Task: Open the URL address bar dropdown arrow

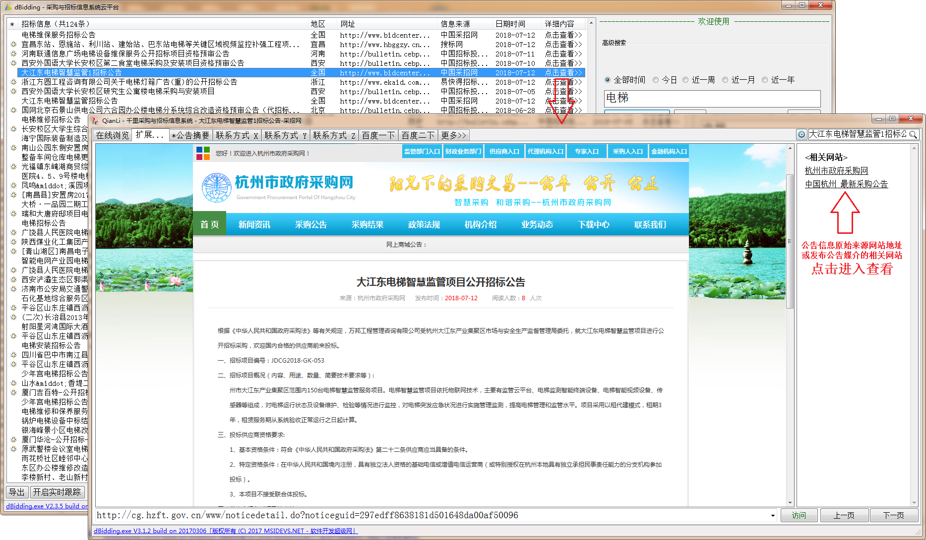Action: point(773,516)
